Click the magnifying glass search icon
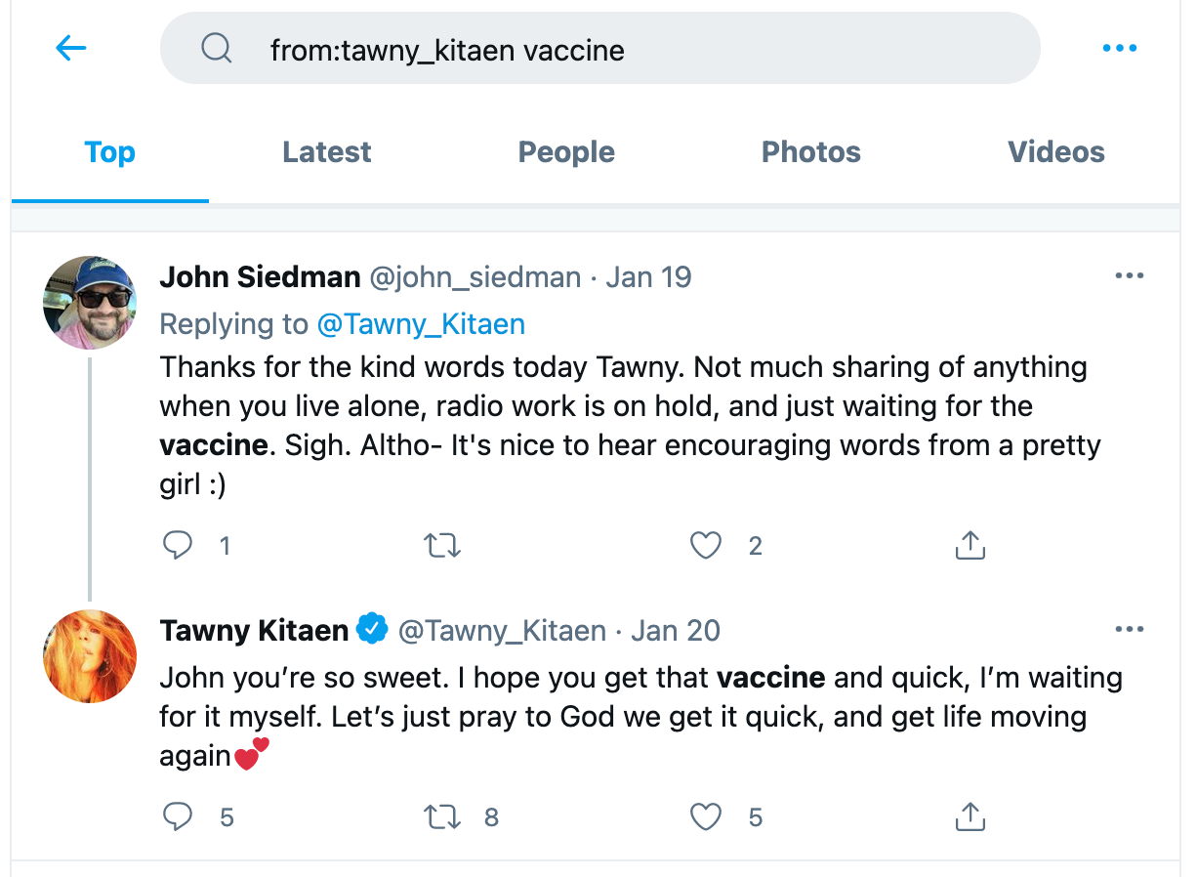This screenshot has height=877, width=1197. pos(216,48)
